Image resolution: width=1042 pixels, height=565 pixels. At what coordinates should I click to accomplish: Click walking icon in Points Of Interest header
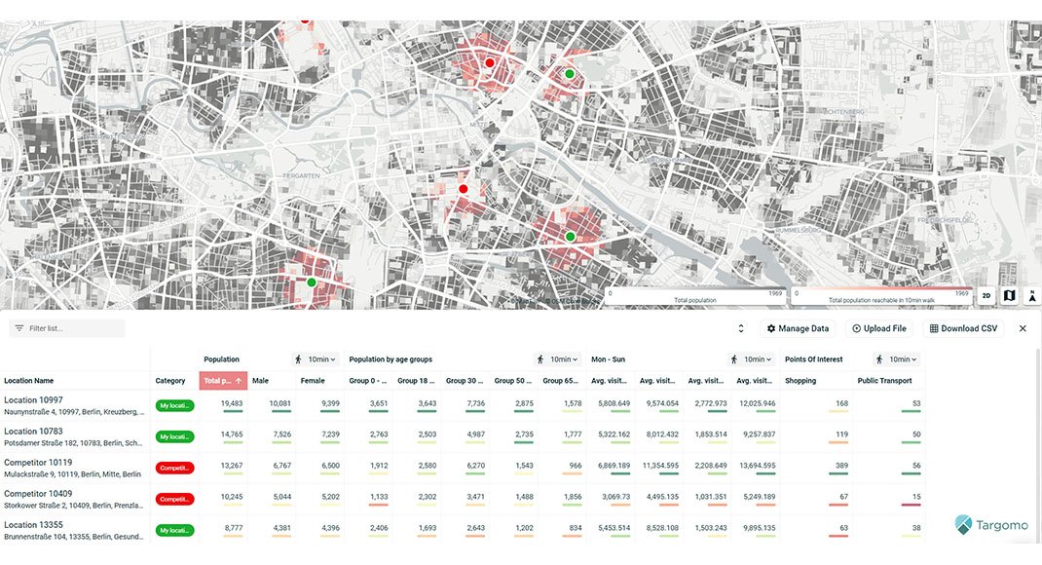pos(879,358)
